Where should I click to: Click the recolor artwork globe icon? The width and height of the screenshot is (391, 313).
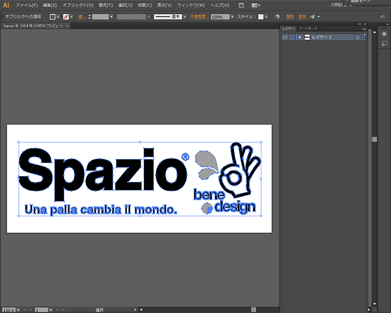pos(276,16)
